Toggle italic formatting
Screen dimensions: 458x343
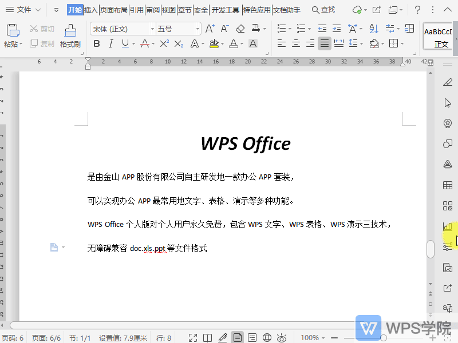tap(110, 44)
